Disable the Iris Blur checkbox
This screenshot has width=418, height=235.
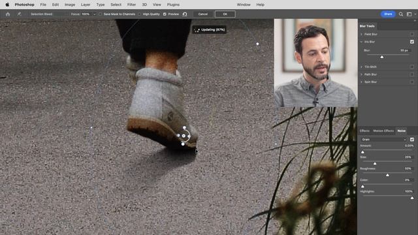pos(412,42)
